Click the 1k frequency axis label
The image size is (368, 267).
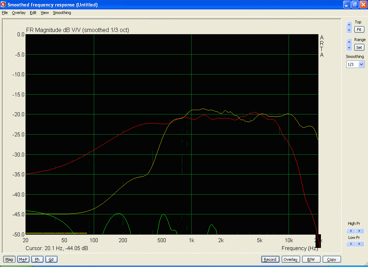(192, 240)
